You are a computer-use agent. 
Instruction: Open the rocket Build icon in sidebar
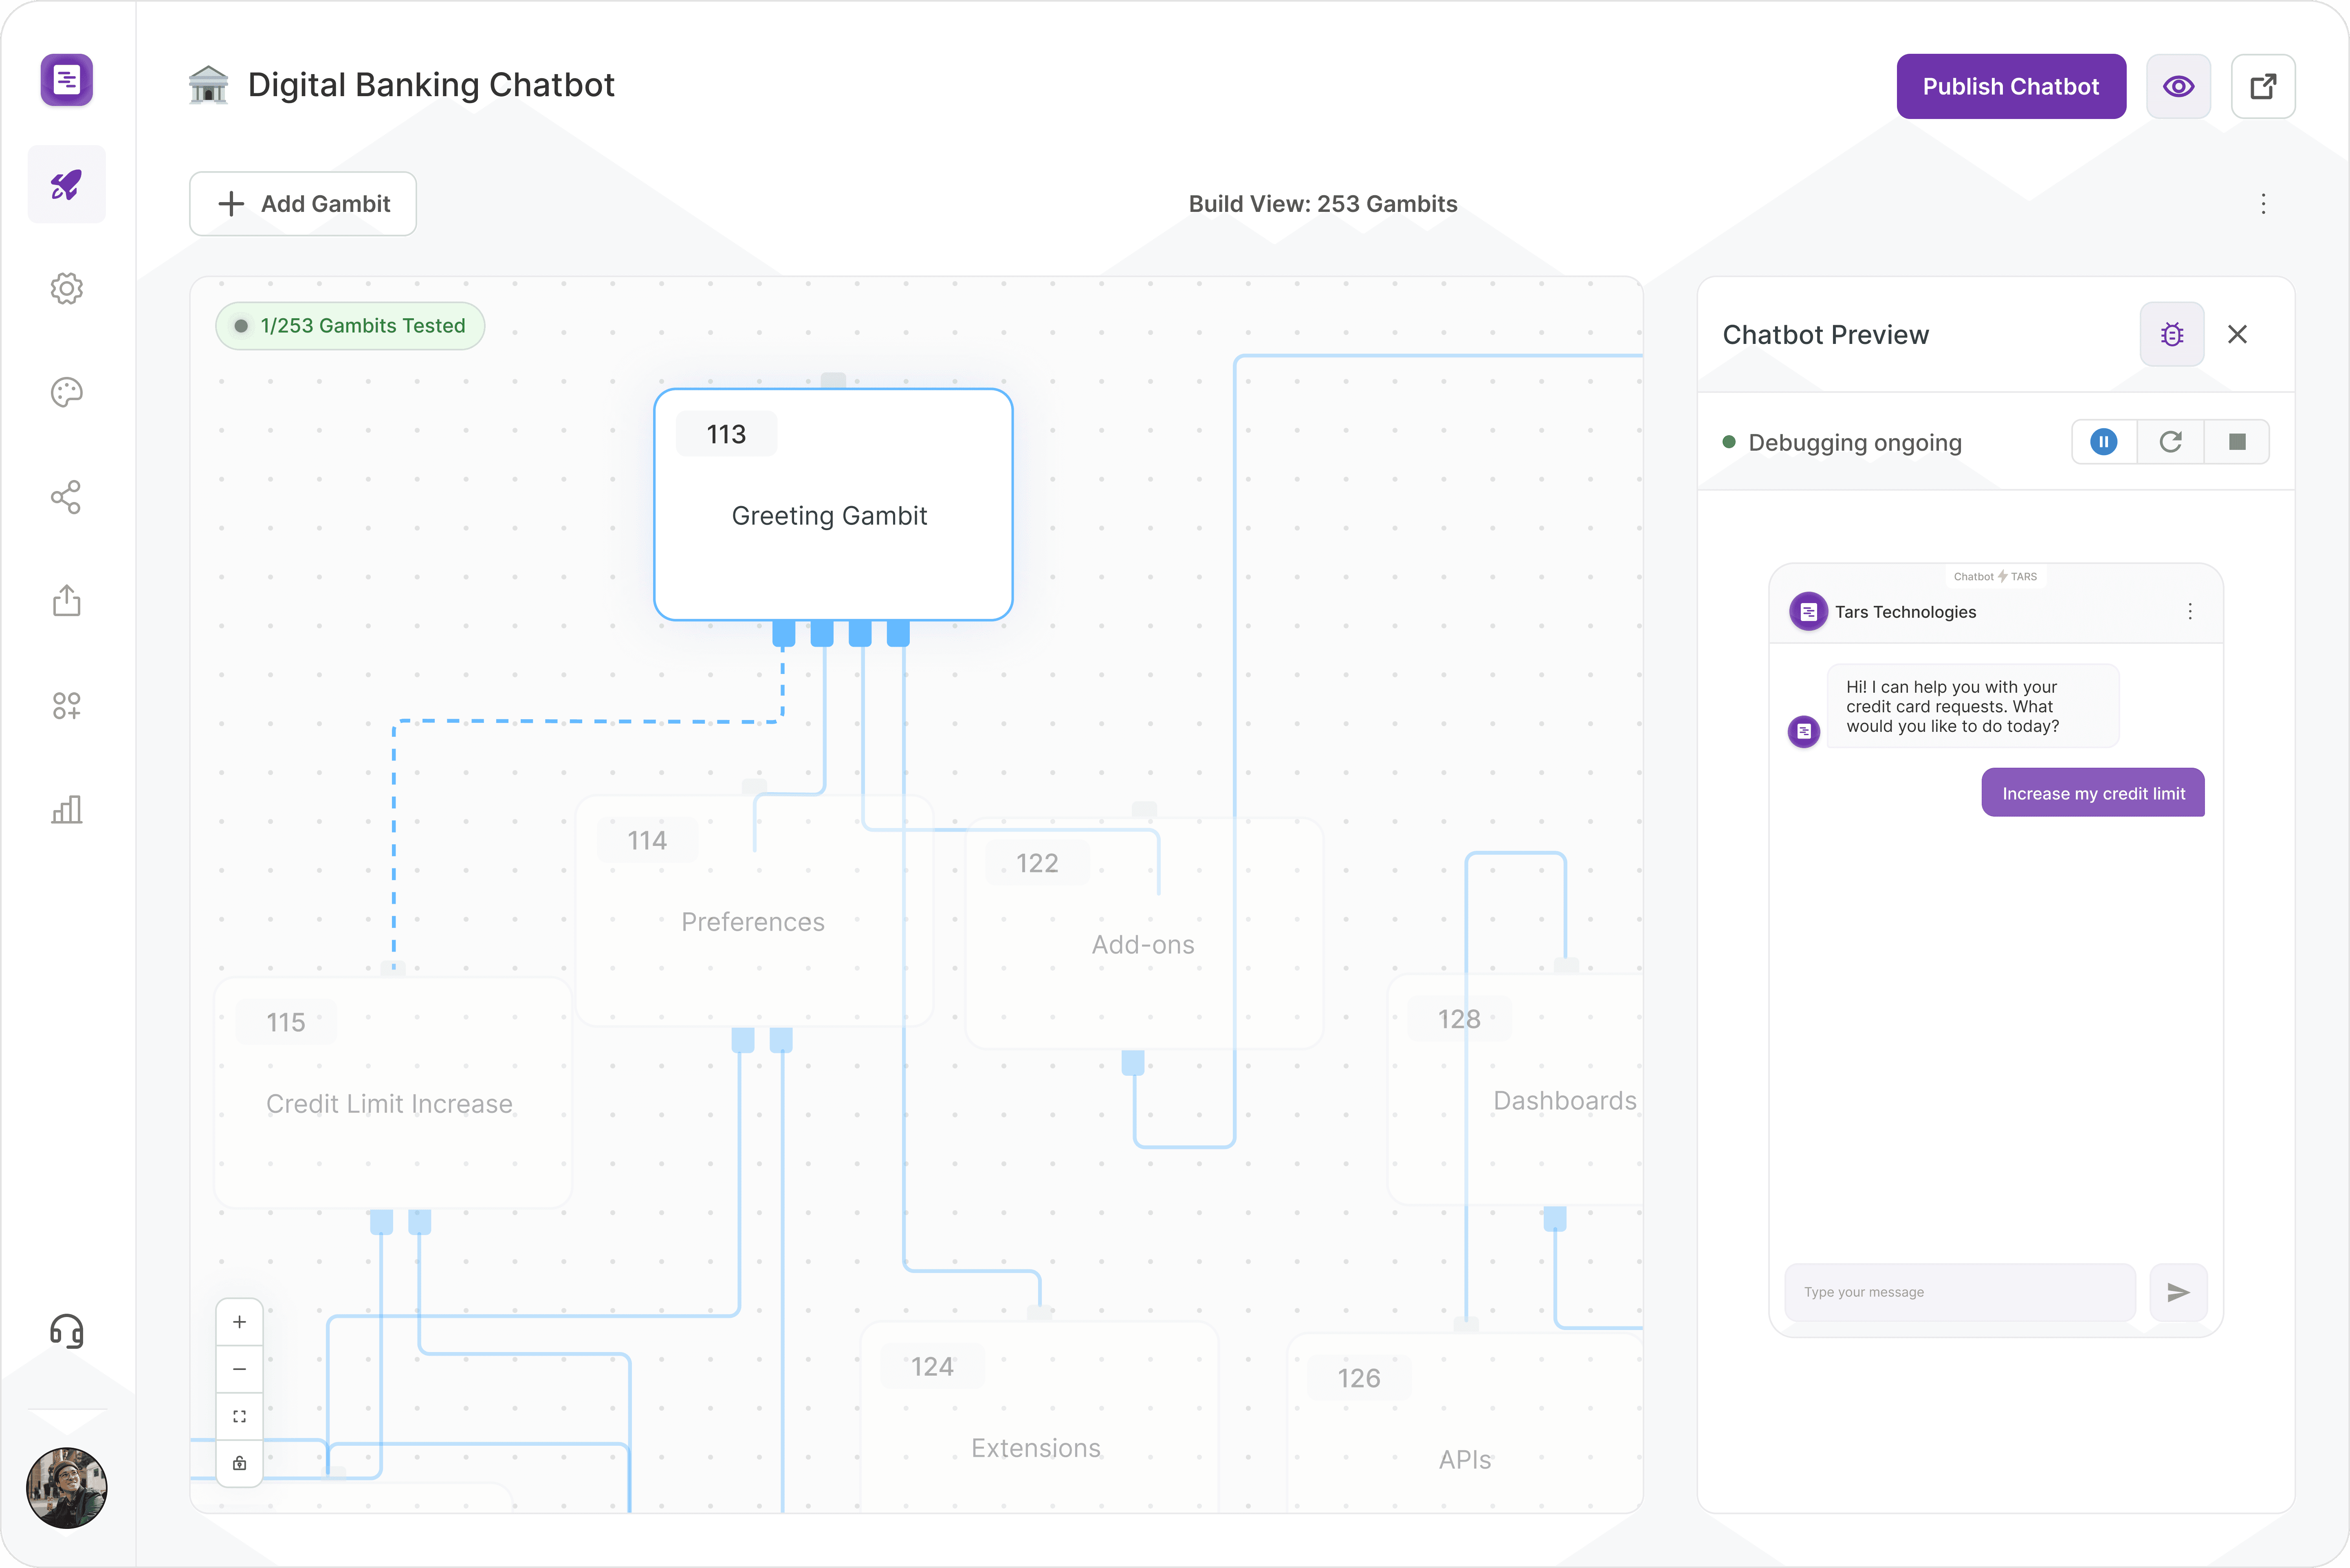click(x=66, y=184)
